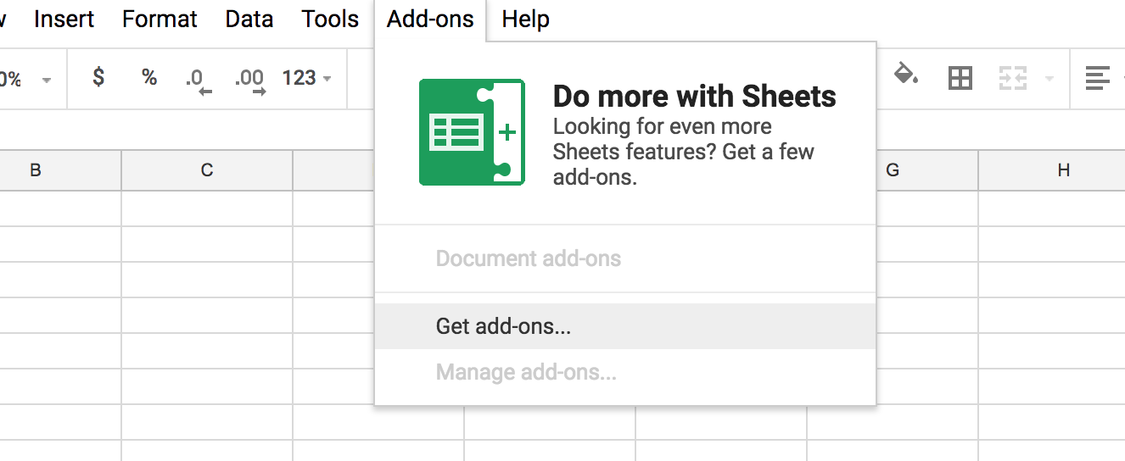Open the horizontal align icon
The width and height of the screenshot is (1125, 461).
pos(1097,79)
